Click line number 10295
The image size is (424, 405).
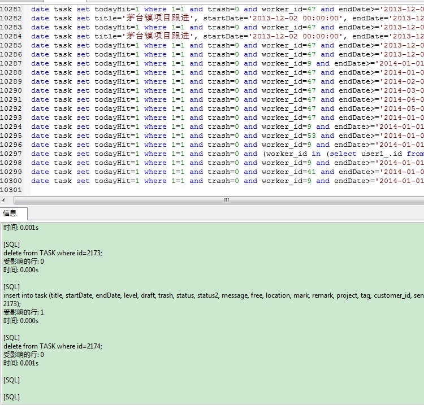(x=11, y=136)
